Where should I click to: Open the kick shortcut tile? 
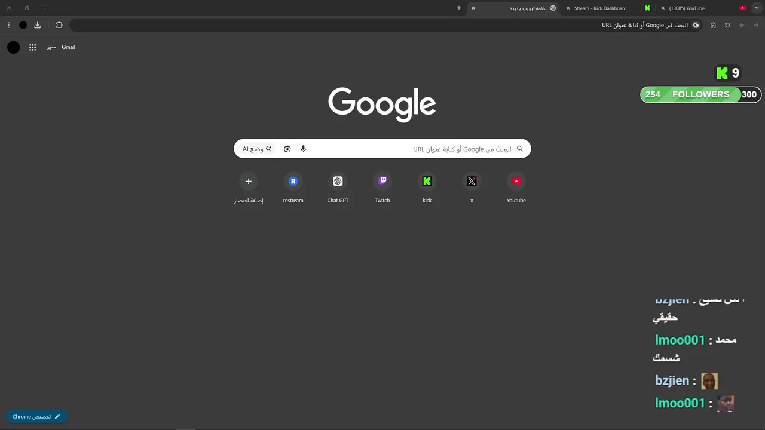[x=427, y=188]
